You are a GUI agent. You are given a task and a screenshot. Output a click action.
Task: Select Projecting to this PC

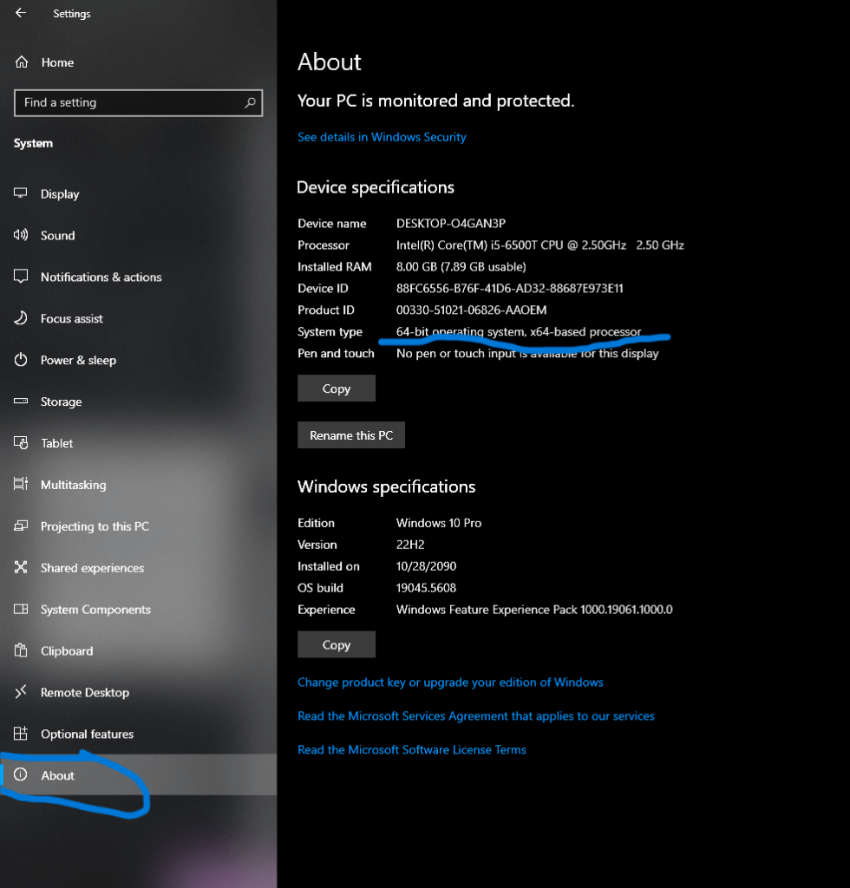click(x=138, y=526)
